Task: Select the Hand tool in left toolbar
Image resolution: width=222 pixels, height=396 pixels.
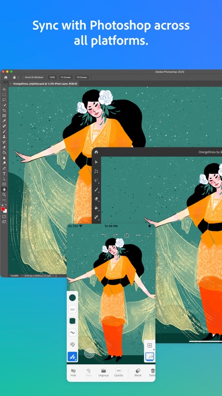Action: pos(4,190)
